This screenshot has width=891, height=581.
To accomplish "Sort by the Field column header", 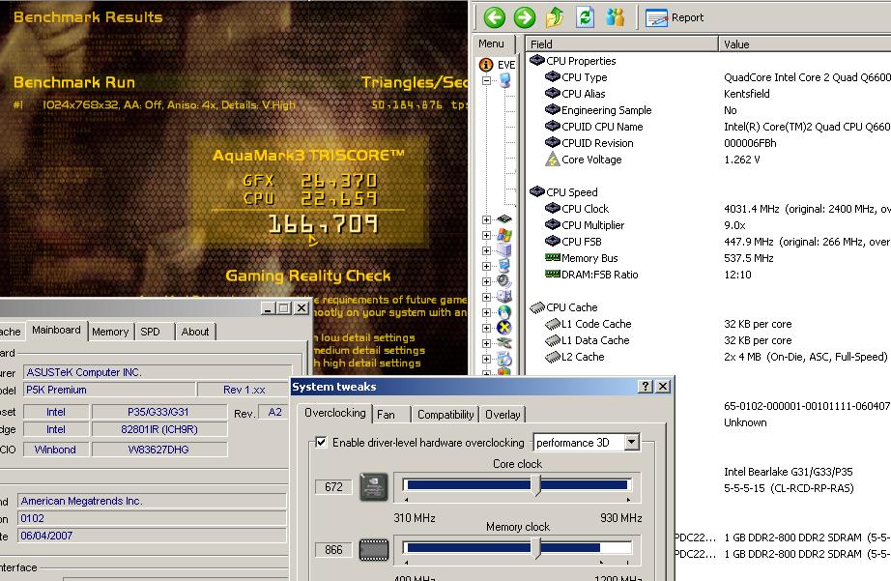I will [621, 44].
